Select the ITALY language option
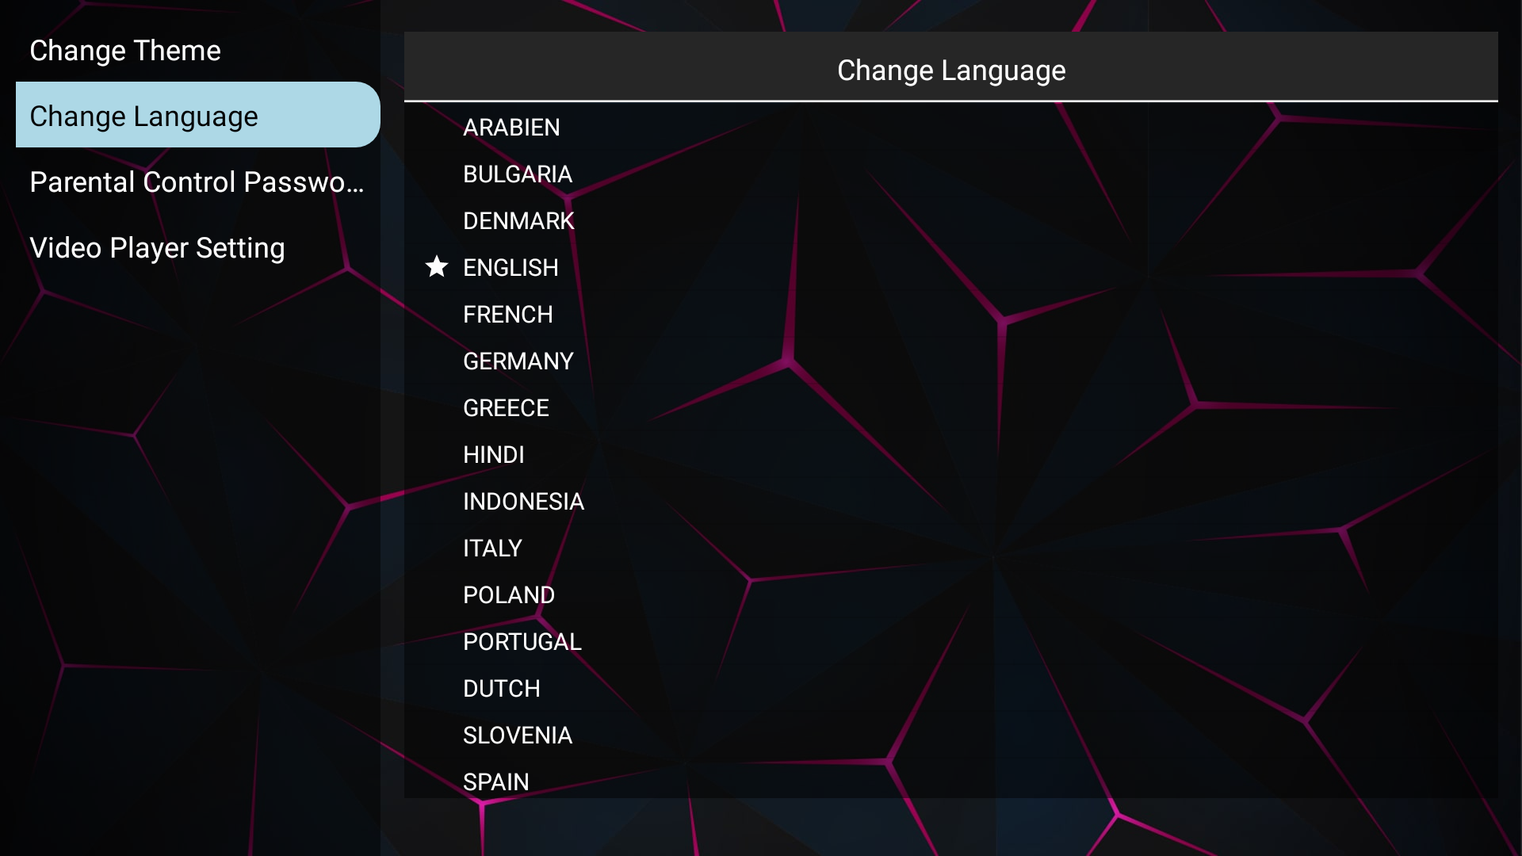The height and width of the screenshot is (856, 1522). pyautogui.click(x=492, y=548)
